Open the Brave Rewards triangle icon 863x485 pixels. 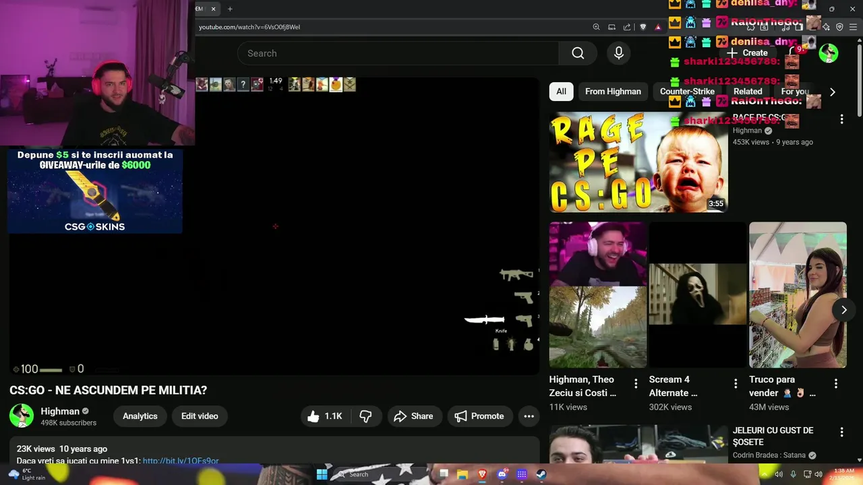658,27
